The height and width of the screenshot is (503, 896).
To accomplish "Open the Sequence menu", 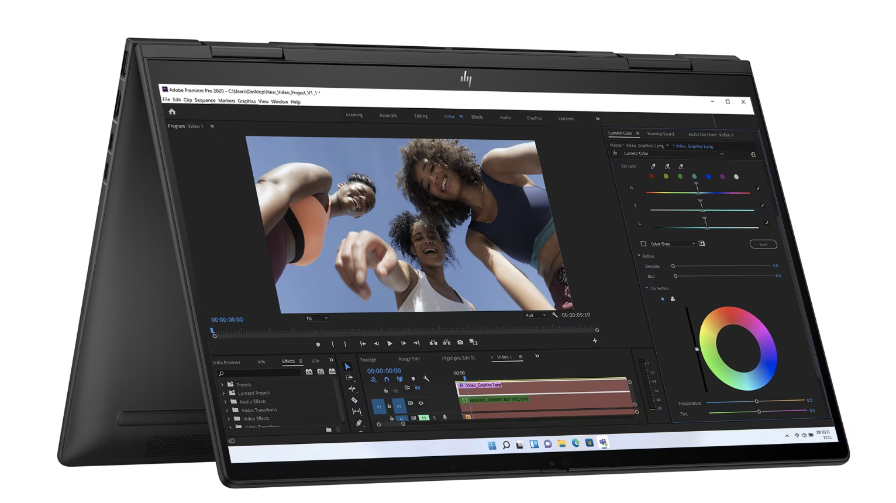I will pos(205,101).
